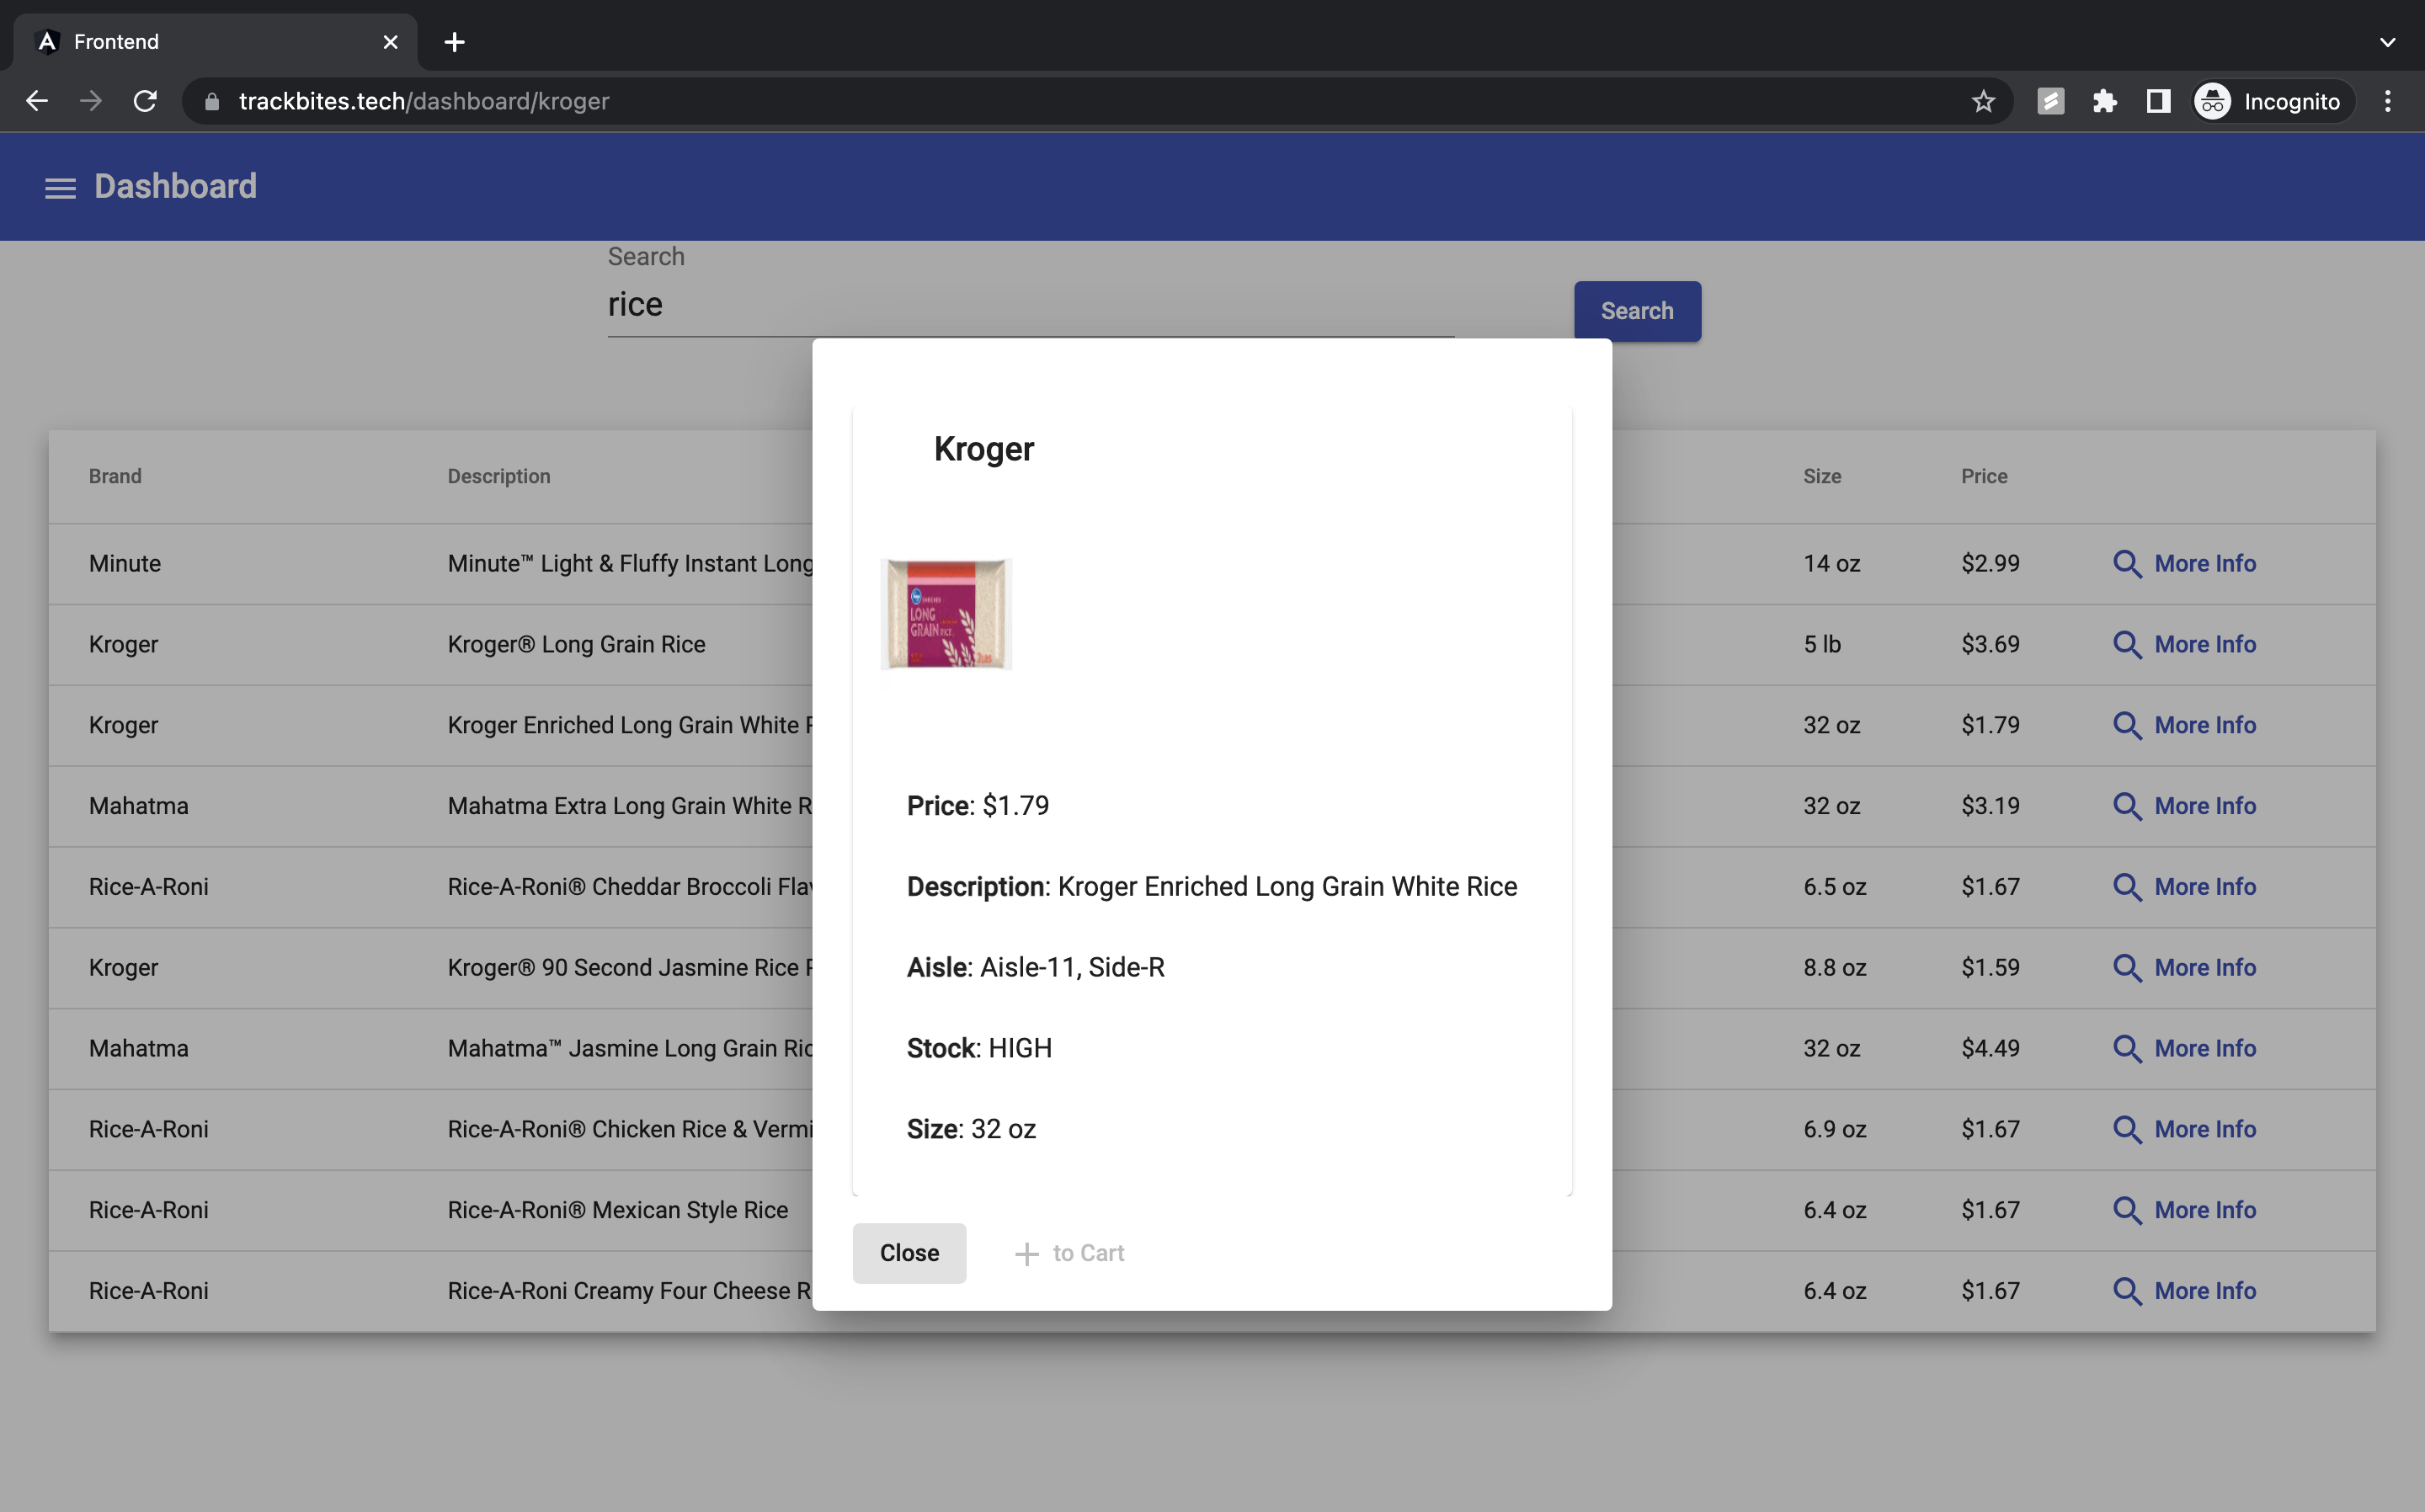Click the blue Search button
This screenshot has width=2425, height=1512.
tap(1636, 311)
